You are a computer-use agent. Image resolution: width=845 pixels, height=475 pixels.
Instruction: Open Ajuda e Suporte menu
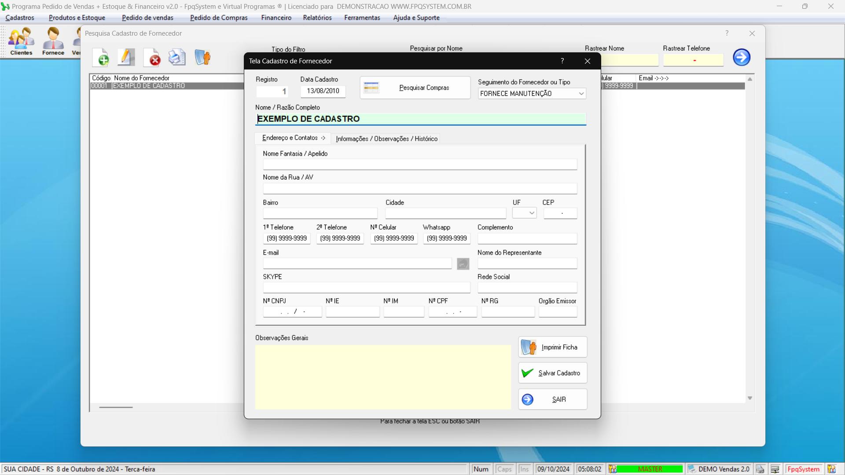416,18
